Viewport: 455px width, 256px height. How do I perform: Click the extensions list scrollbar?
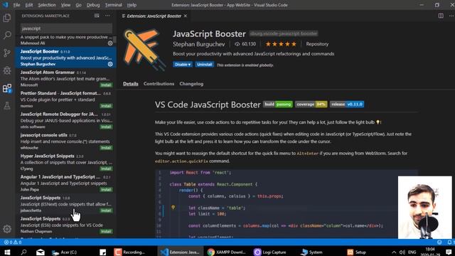coord(114,39)
